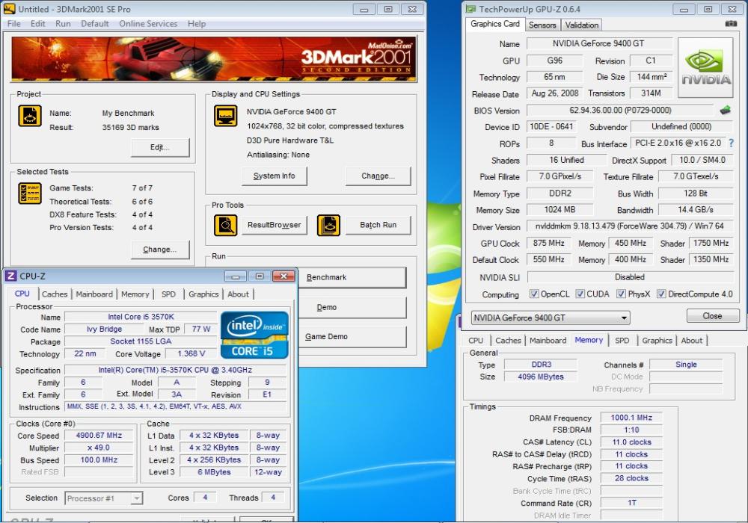This screenshot has height=523, width=748.
Task: Open the Online Services menu
Action: 148,24
